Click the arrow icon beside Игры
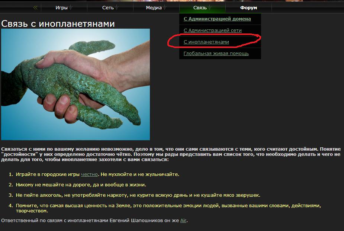Image resolution: width=344 pixels, height=231 pixels. [71, 8]
